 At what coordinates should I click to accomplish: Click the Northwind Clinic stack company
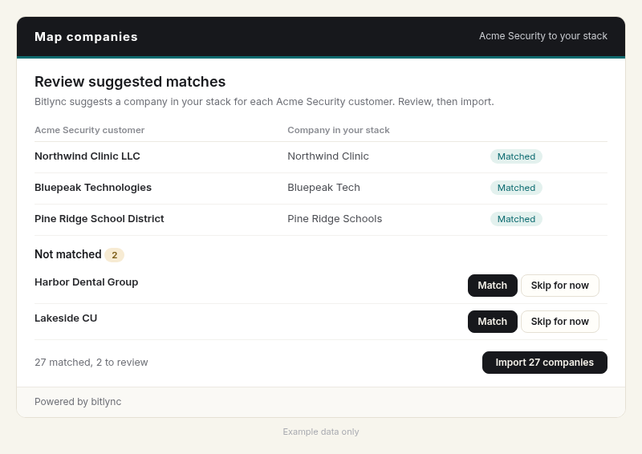pos(328,156)
